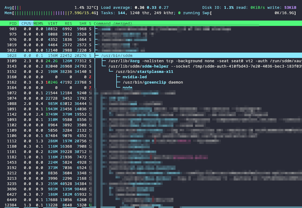Click PID 3696 row
Screen dimensions: 302x208
tap(151, 189)
